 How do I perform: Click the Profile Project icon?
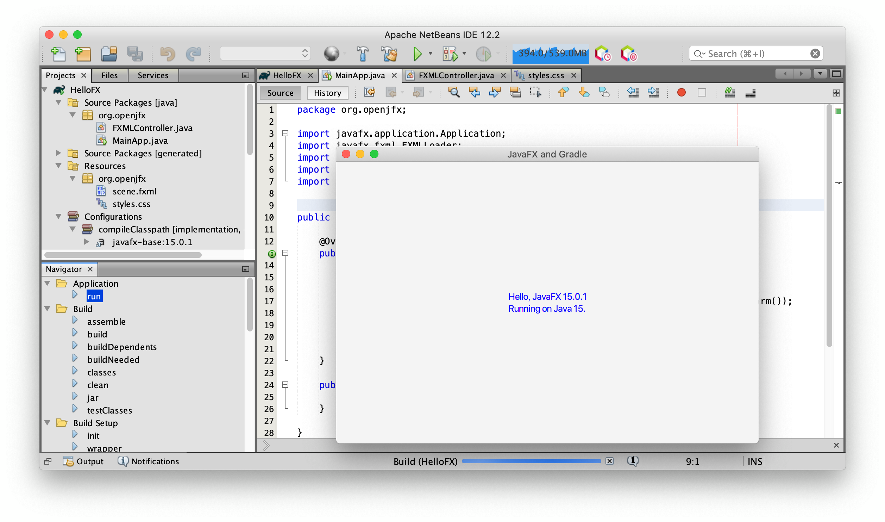coord(484,54)
